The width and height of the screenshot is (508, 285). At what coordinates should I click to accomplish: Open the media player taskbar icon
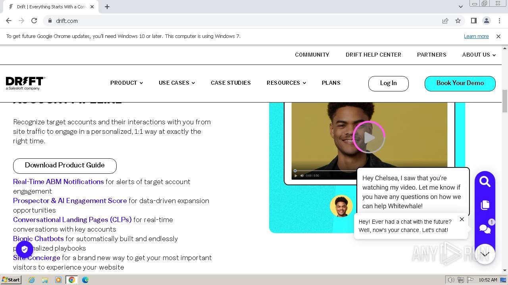tap(58, 280)
